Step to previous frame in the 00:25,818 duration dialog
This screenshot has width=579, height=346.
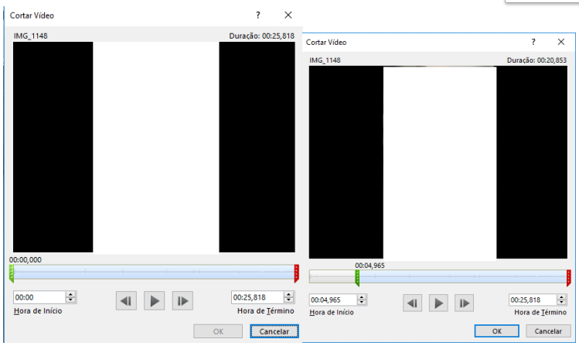click(x=127, y=301)
